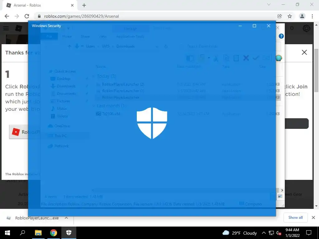Open a new Chrome tab

[84, 5]
